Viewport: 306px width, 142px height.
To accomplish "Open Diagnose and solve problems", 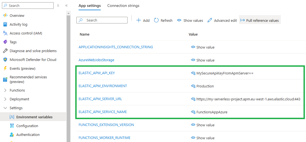I will [33, 51].
